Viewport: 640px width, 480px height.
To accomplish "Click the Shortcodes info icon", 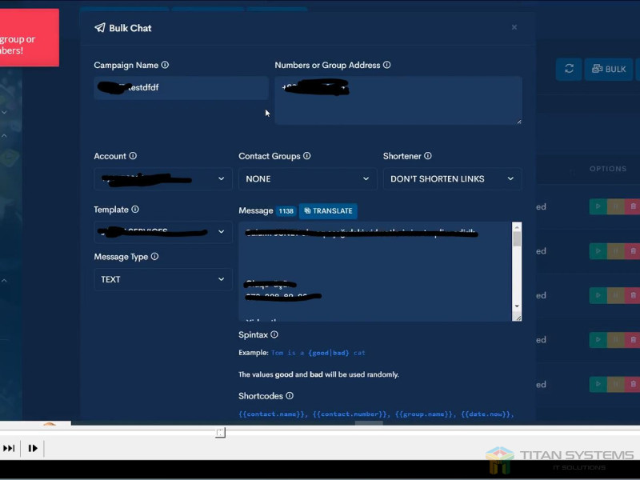I will [x=290, y=396].
